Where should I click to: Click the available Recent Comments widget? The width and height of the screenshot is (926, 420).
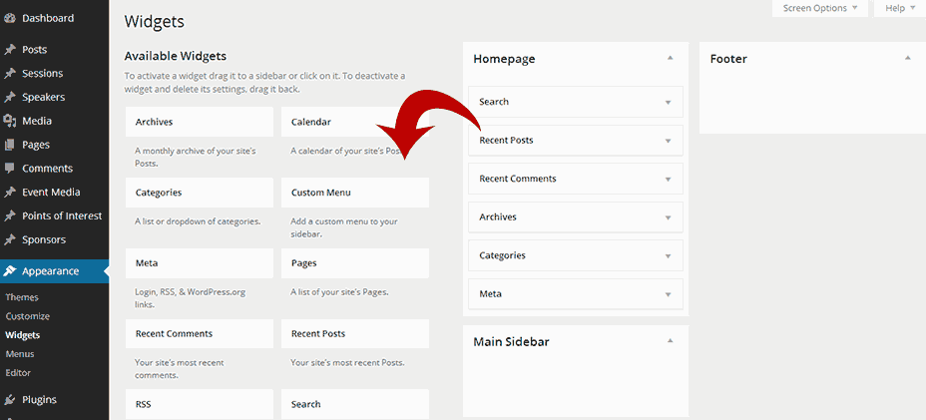tap(200, 334)
